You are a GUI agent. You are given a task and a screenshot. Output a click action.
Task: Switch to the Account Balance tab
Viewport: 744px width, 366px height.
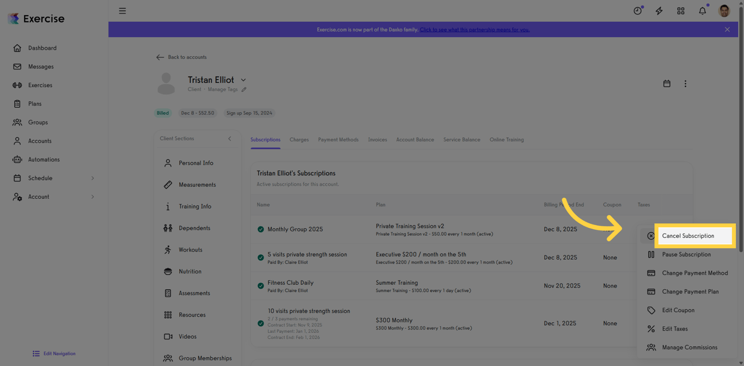415,140
